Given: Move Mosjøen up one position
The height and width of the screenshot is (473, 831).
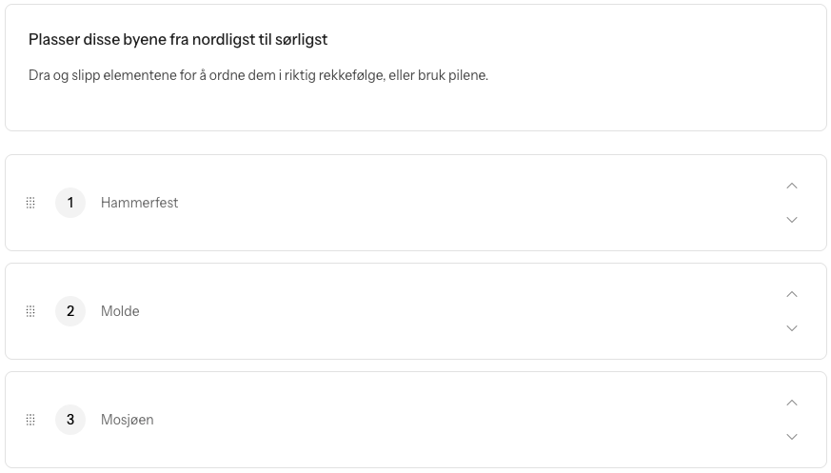Looking at the screenshot, I should pos(792,403).
